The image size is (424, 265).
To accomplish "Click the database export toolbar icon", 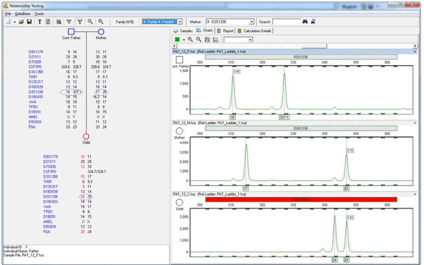I will pos(58,22).
